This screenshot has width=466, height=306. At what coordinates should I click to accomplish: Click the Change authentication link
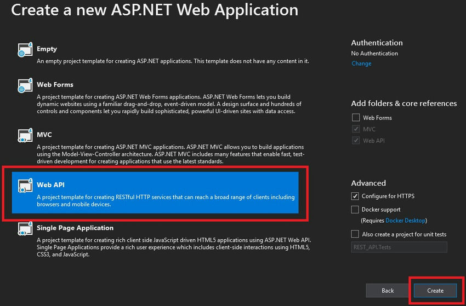point(361,63)
